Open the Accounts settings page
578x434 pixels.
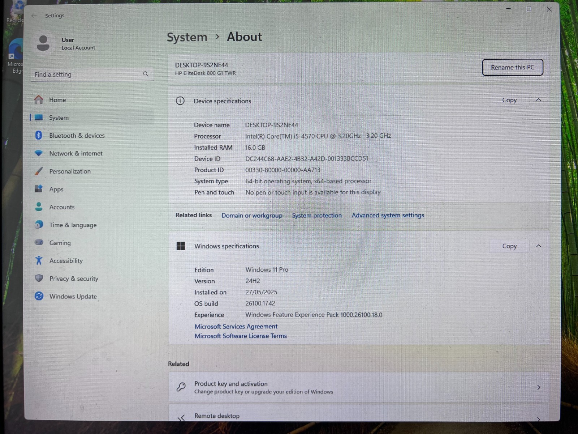click(x=92, y=207)
